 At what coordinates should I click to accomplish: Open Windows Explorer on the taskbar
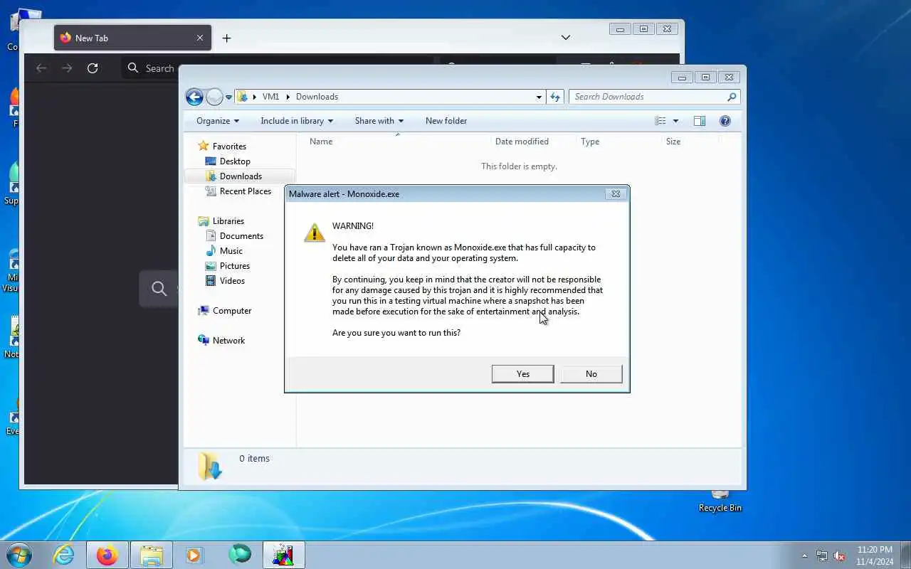coord(151,555)
